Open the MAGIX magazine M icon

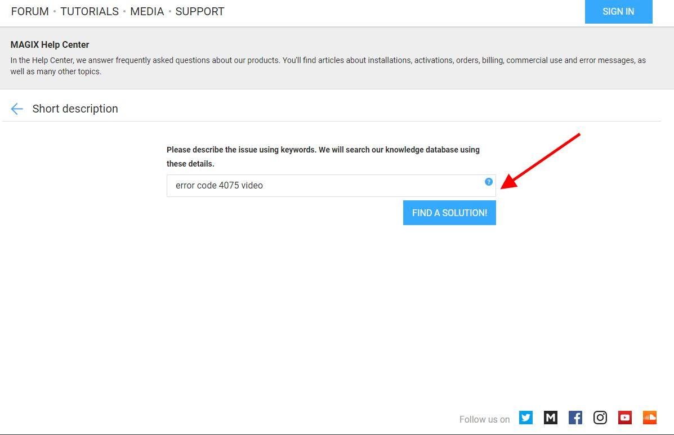pyautogui.click(x=551, y=418)
